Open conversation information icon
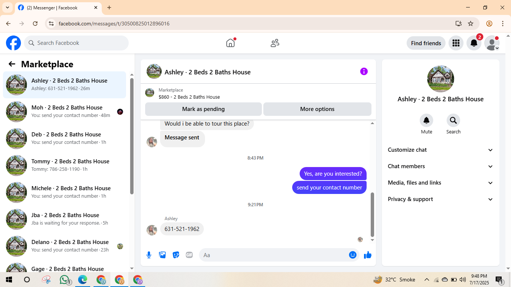This screenshot has height=287, width=511. tap(364, 71)
